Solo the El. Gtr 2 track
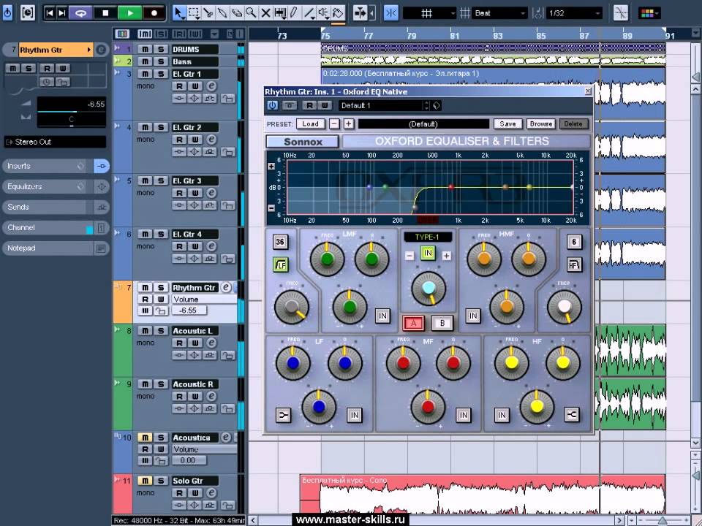This screenshot has height=526, width=702. (161, 127)
